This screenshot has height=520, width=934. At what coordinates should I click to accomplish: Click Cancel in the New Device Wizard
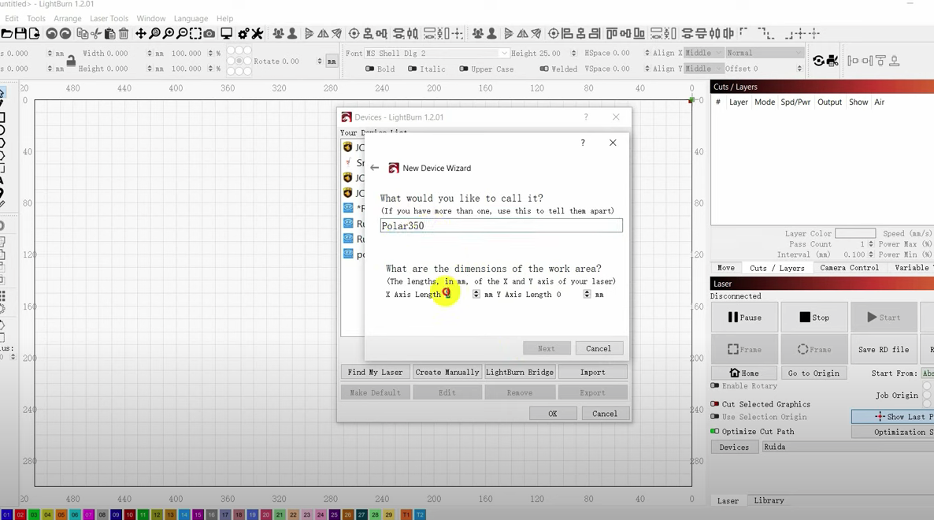point(599,348)
